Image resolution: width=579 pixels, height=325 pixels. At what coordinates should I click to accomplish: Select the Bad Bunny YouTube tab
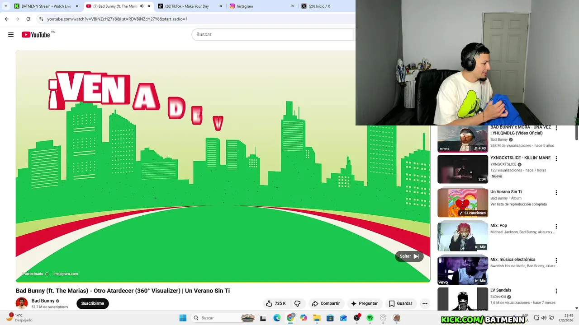[119, 6]
